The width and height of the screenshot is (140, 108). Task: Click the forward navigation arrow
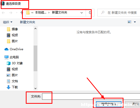pos(11,13)
